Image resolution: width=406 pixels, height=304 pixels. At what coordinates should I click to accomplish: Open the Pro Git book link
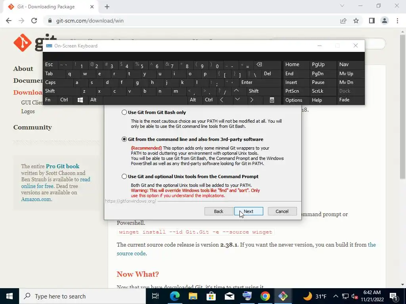click(63, 166)
